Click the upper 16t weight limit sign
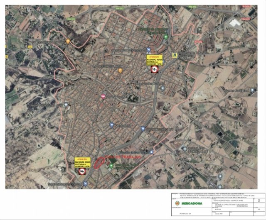 click(x=154, y=70)
